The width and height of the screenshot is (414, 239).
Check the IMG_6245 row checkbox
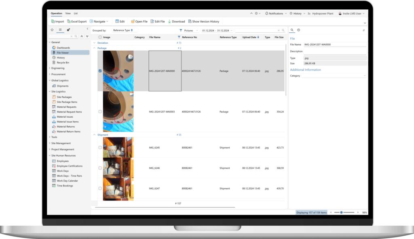[x=100, y=148]
